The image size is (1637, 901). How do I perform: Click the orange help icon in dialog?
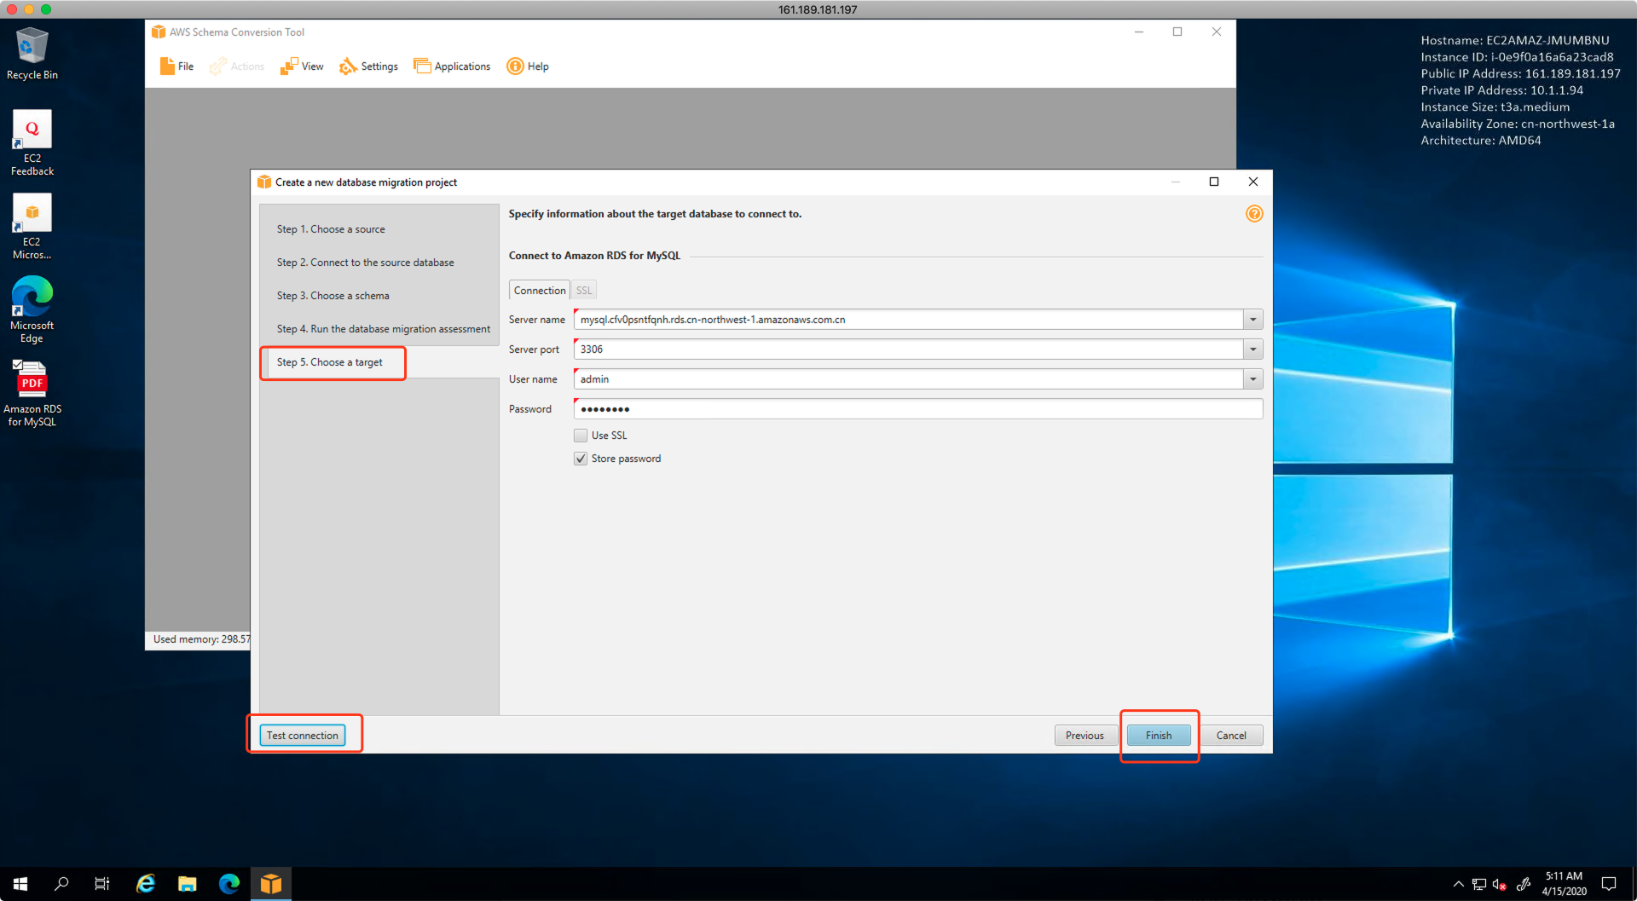(x=1253, y=214)
